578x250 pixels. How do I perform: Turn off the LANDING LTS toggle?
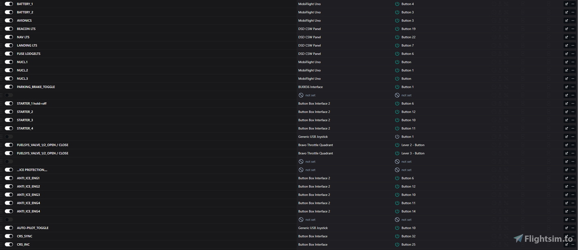9,45
